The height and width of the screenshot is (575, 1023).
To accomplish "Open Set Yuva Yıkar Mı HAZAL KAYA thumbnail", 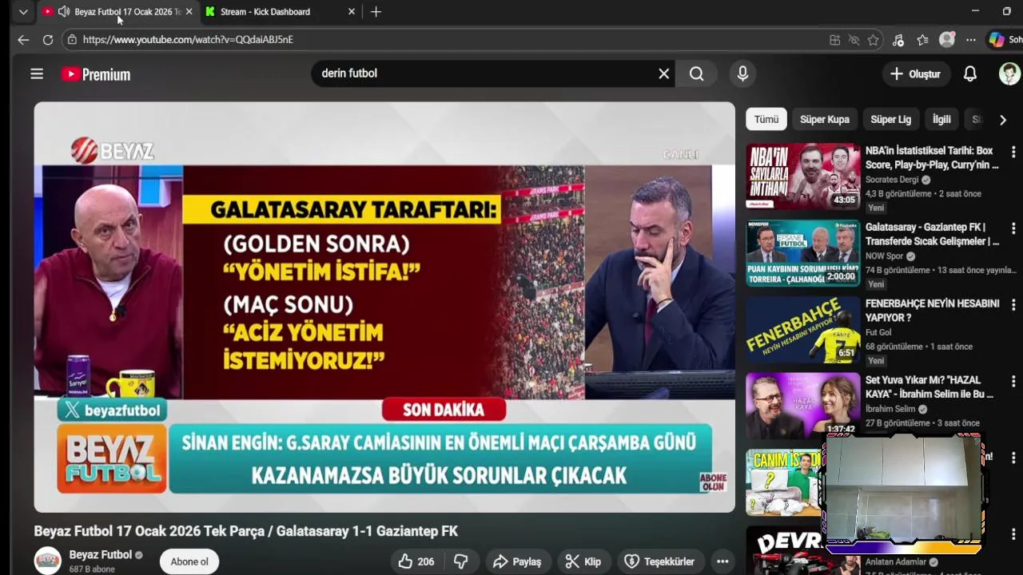I will click(x=803, y=405).
